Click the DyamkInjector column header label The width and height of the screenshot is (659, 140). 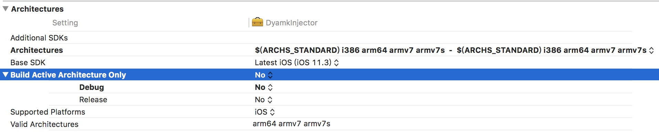pos(291,23)
